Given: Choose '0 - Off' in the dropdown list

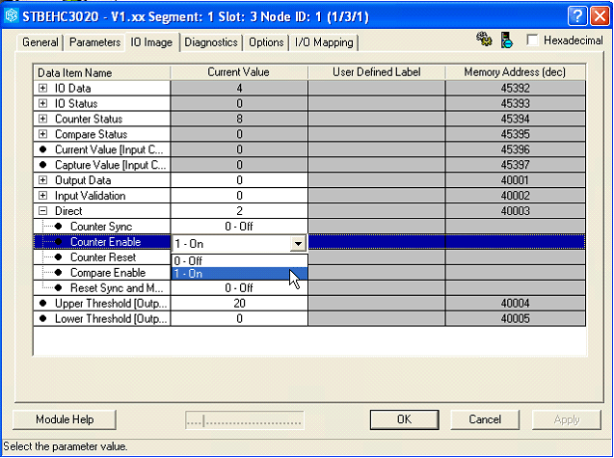Looking at the screenshot, I should point(239,260).
